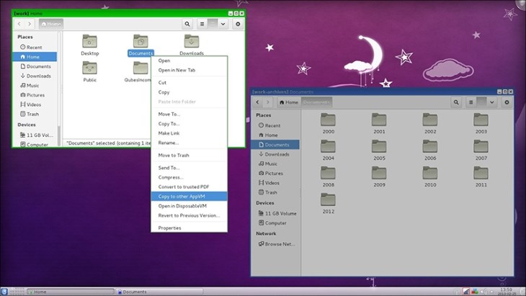
Task: Open gear settings menu in work-archives window
Action: (x=507, y=102)
